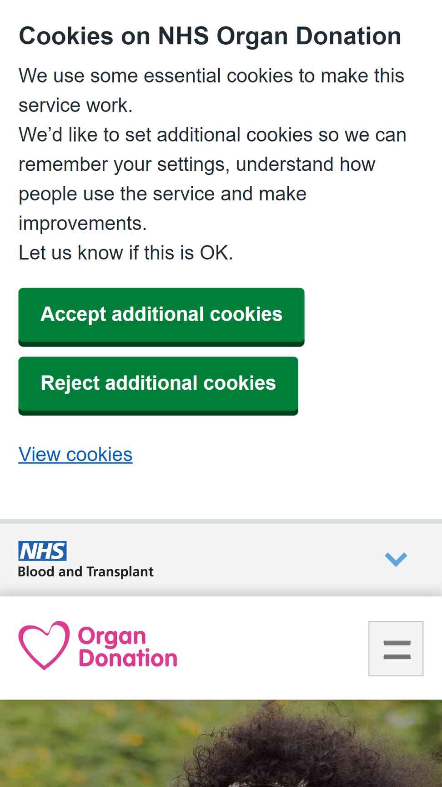Viewport: 442px width, 787px height.
Task: Click the pink heart logo icon
Action: [x=44, y=645]
